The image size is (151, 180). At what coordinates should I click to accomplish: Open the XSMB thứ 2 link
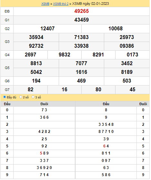pyautogui.click(x=61, y=4)
